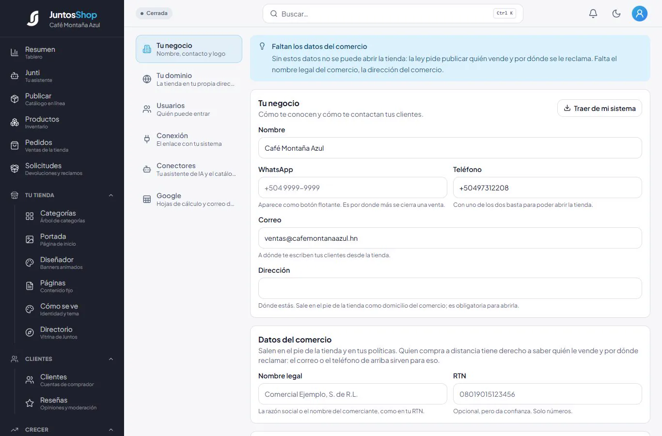Switch to Tu dominio tab
Viewport: 662px width, 436px height.
[189, 79]
